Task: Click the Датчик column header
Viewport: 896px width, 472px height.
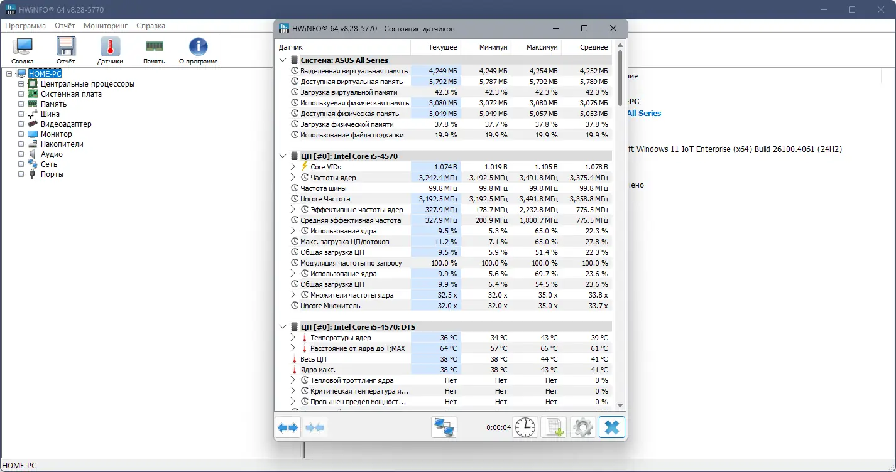Action: tap(343, 47)
